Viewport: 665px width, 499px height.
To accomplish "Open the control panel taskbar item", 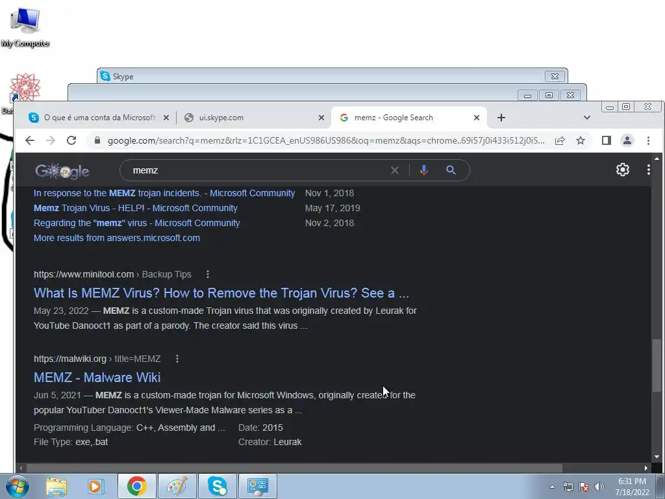I will (x=257, y=486).
